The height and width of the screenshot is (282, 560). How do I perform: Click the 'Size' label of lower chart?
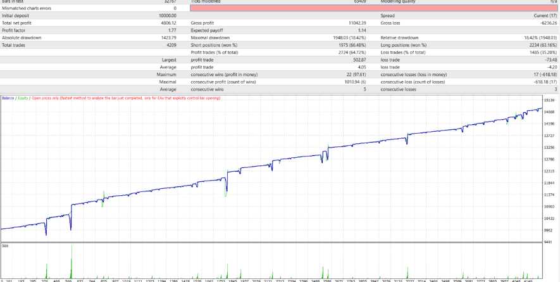[5, 245]
